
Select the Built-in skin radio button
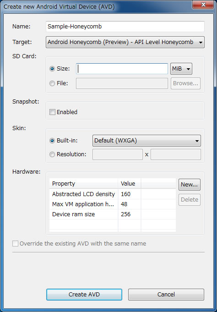[x=52, y=141]
